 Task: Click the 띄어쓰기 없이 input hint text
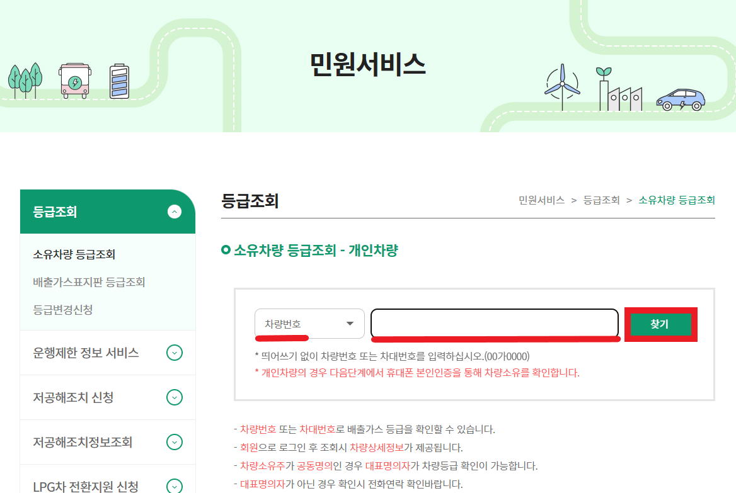(392, 356)
